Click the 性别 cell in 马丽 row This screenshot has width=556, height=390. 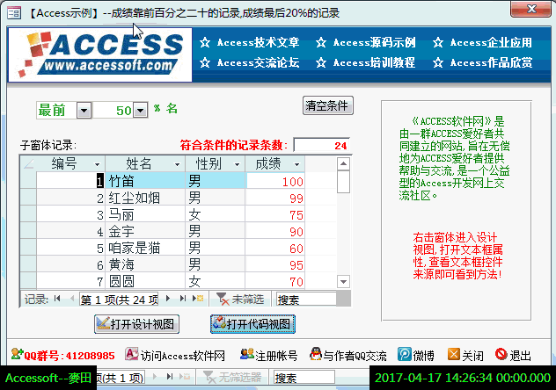point(215,214)
